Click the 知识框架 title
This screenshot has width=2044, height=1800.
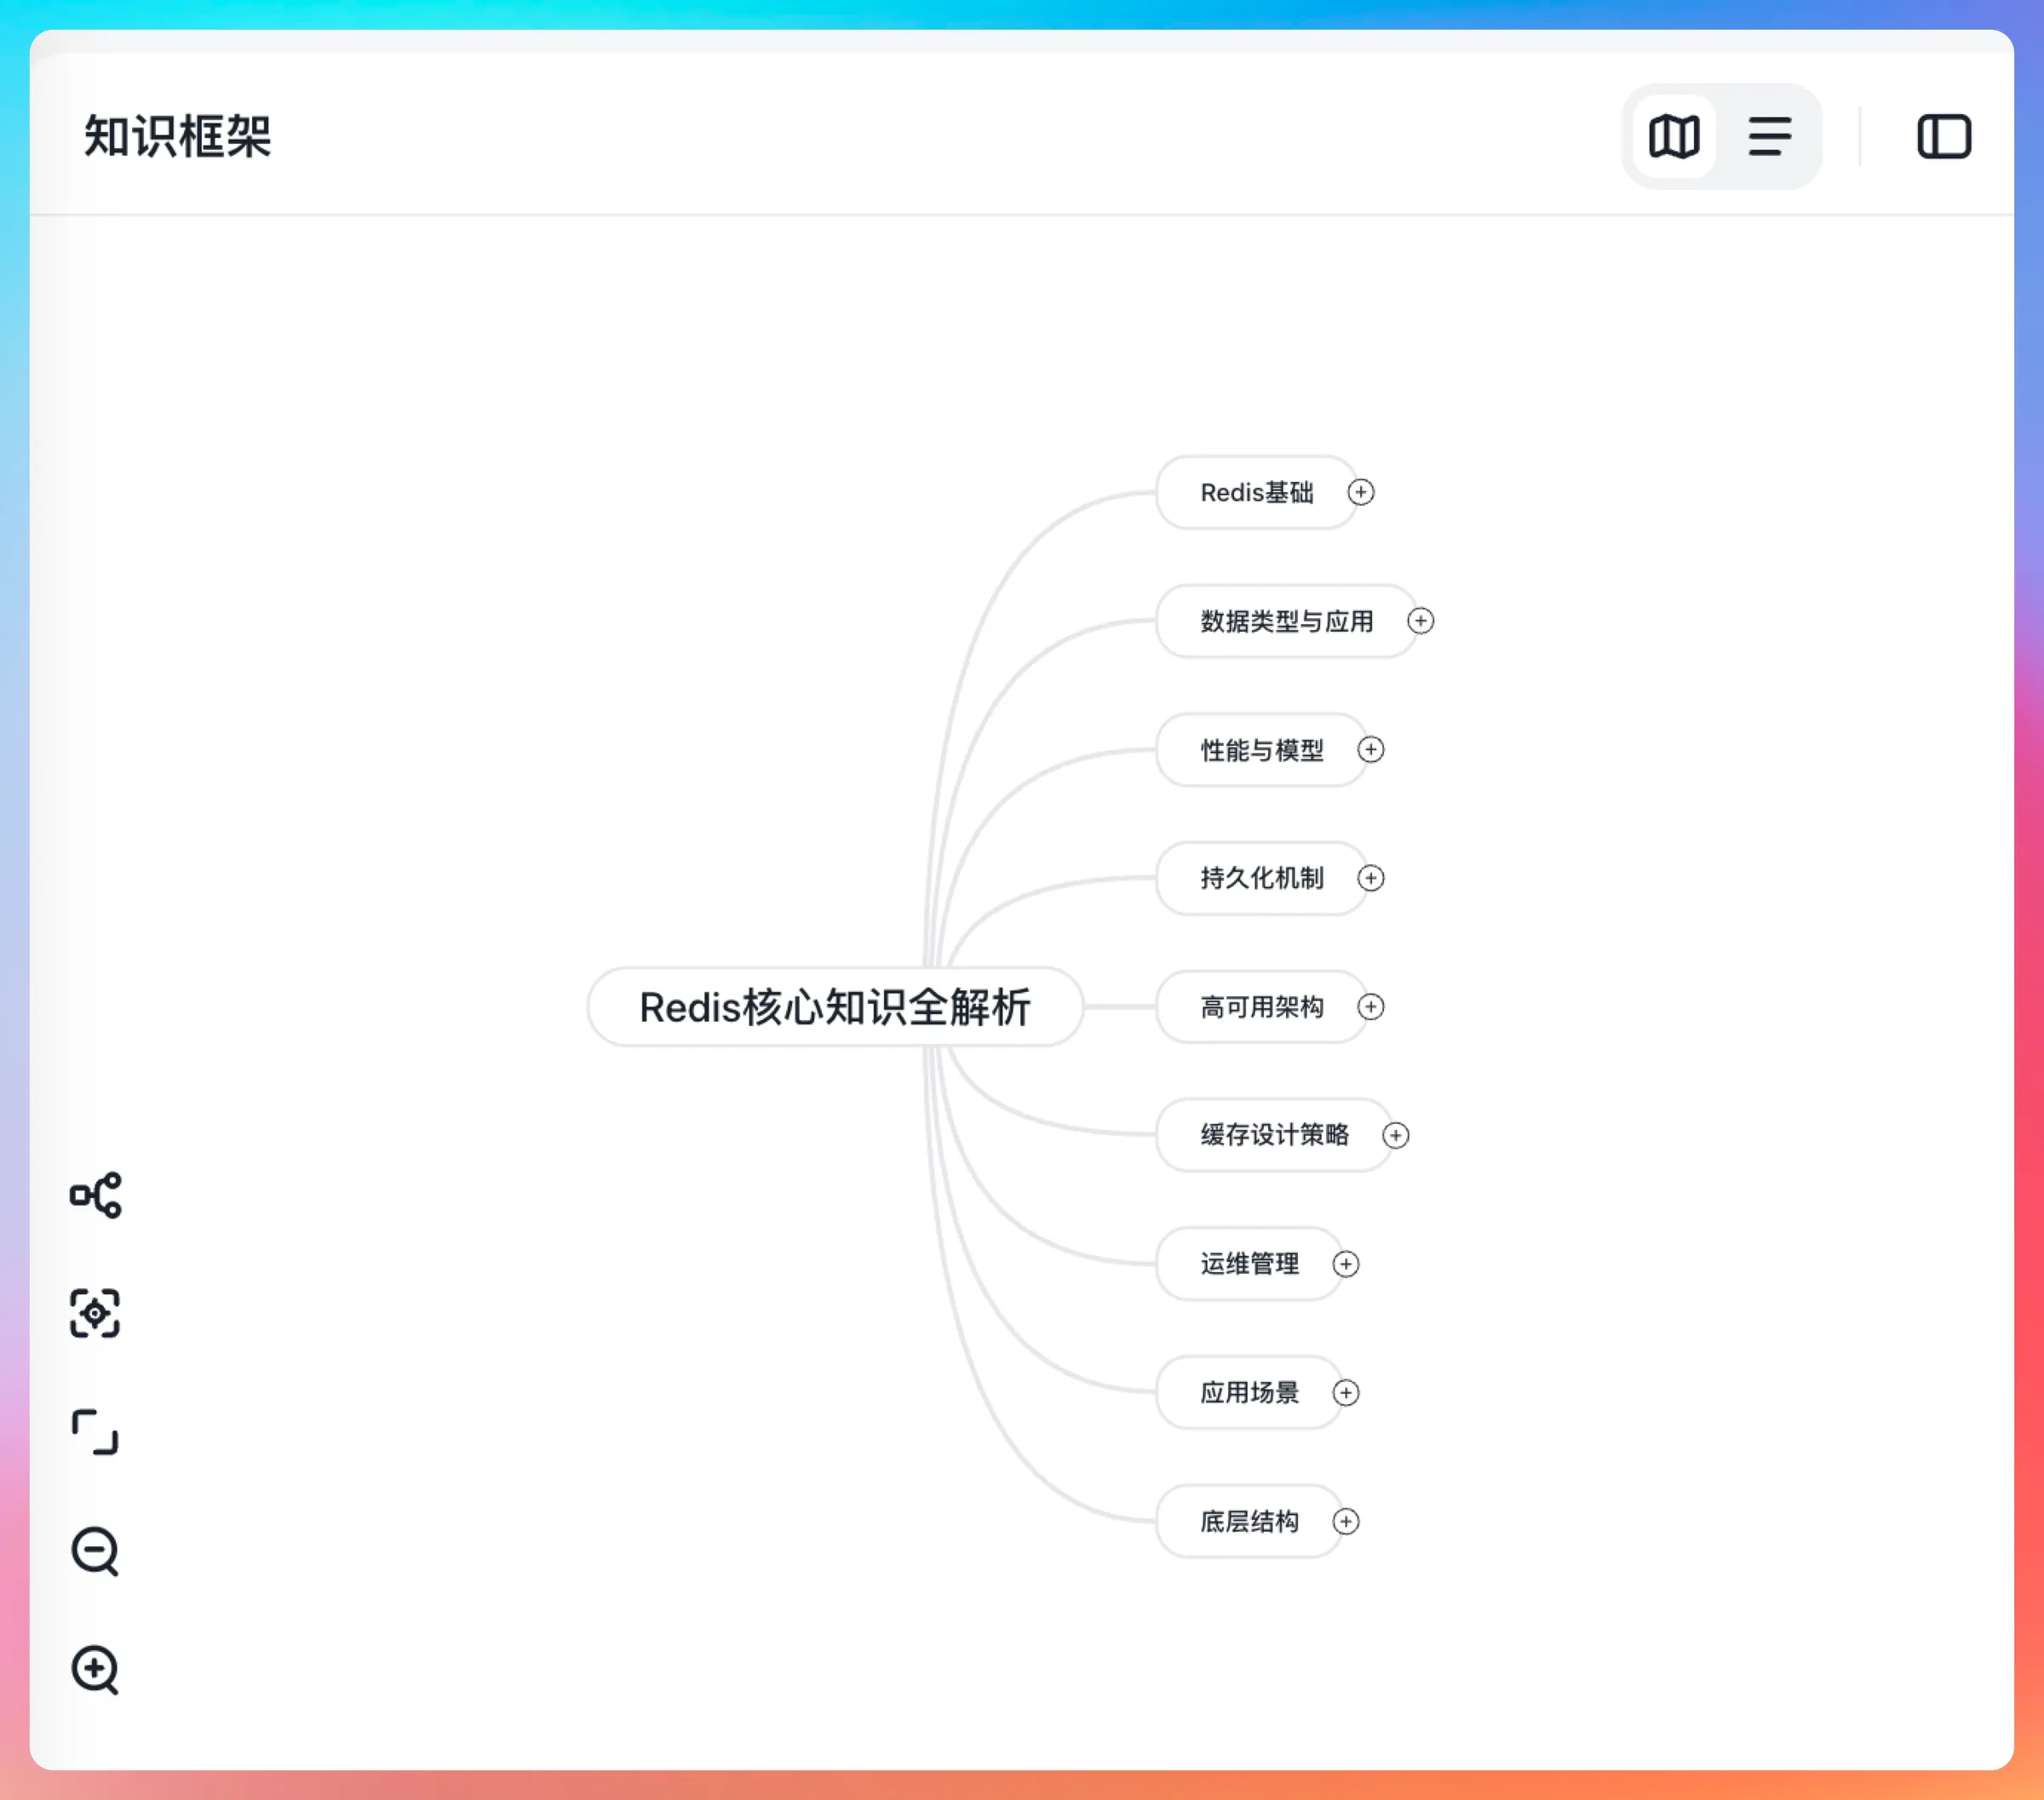coord(177,136)
